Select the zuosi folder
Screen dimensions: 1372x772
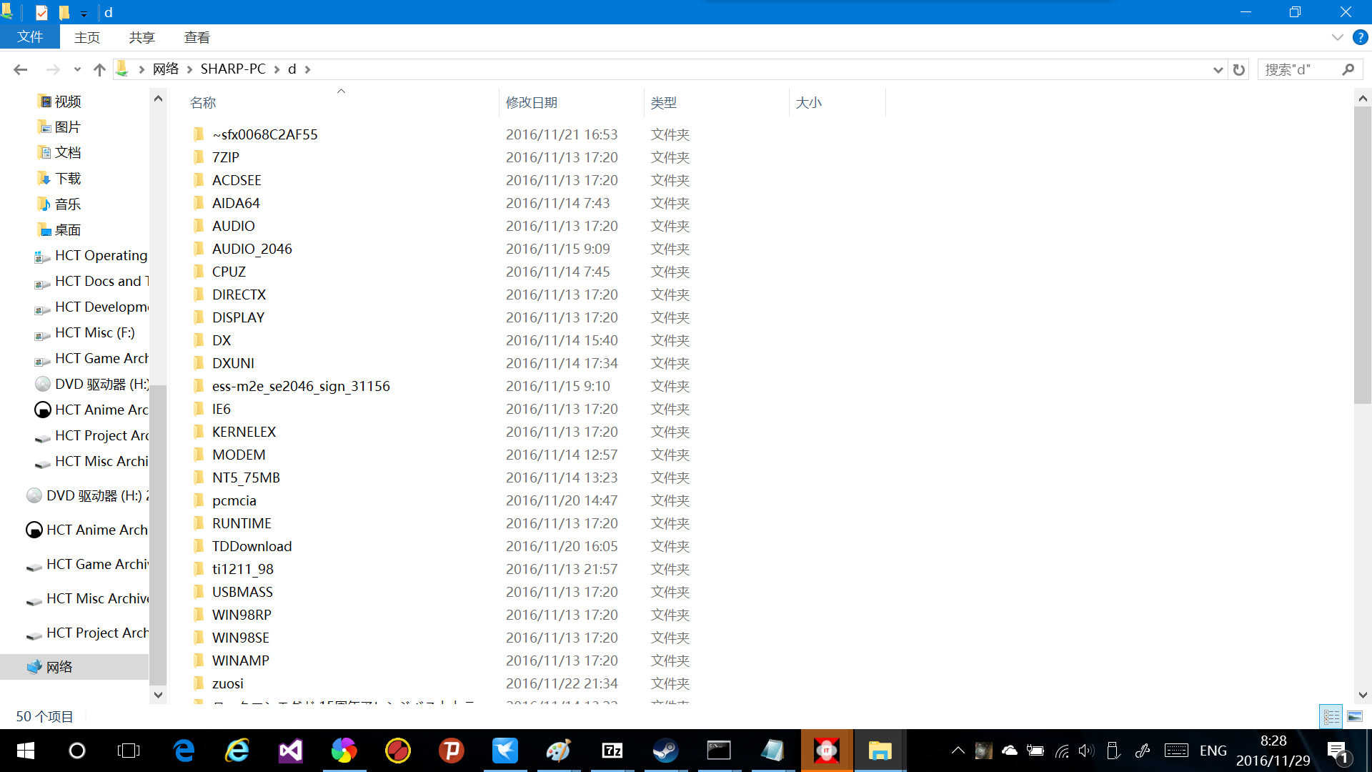click(x=227, y=683)
